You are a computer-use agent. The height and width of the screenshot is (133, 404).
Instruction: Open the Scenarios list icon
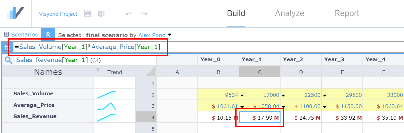tap(6, 35)
